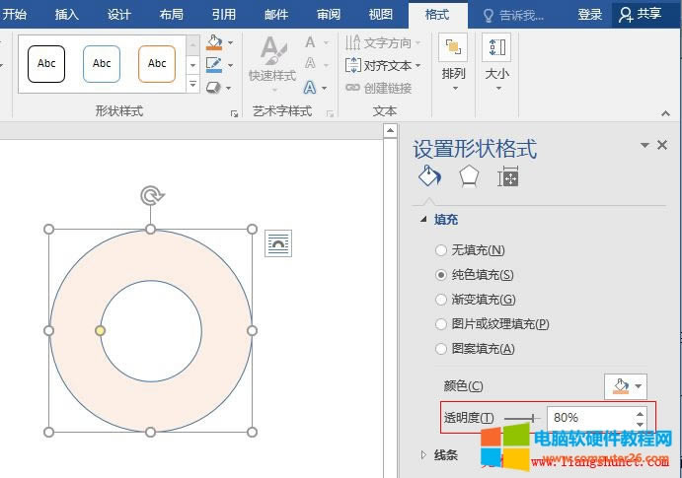Open Layout & Properties icon in pane
This screenshot has width=682, height=478.
pos(508,176)
